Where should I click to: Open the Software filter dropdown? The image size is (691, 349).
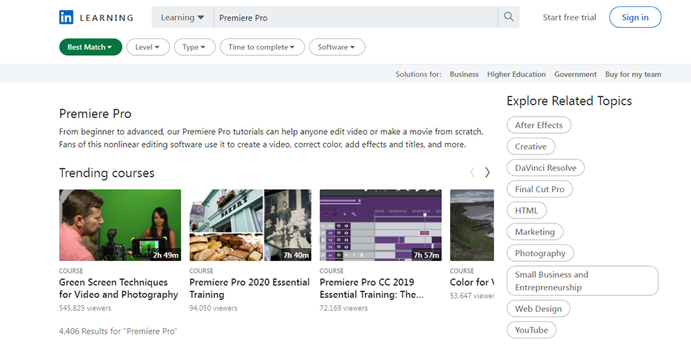point(336,47)
